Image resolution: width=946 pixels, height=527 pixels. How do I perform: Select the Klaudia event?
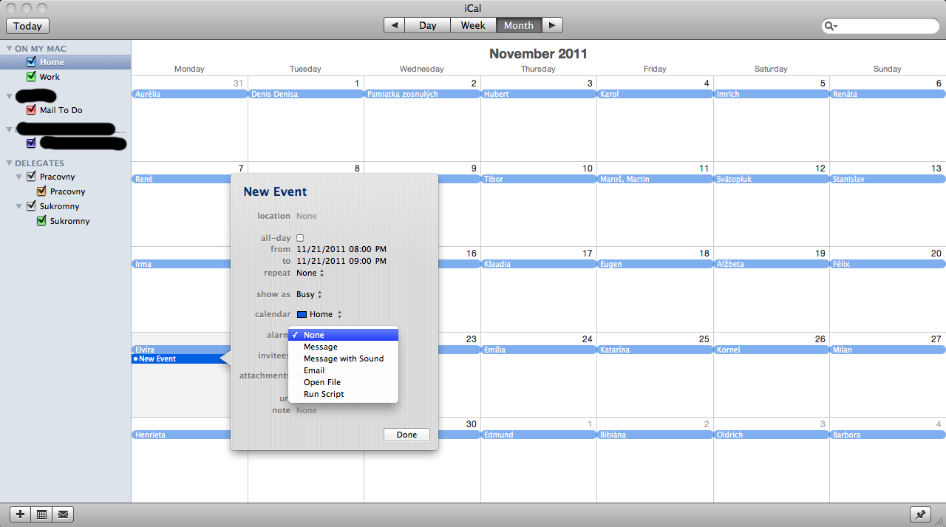(539, 264)
